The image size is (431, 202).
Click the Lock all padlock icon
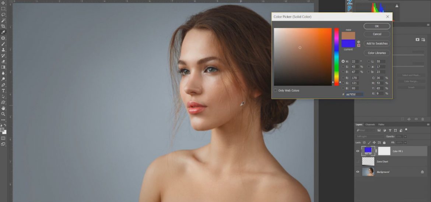click(x=384, y=143)
